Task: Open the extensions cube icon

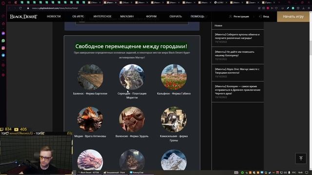Action: pyautogui.click(x=298, y=8)
